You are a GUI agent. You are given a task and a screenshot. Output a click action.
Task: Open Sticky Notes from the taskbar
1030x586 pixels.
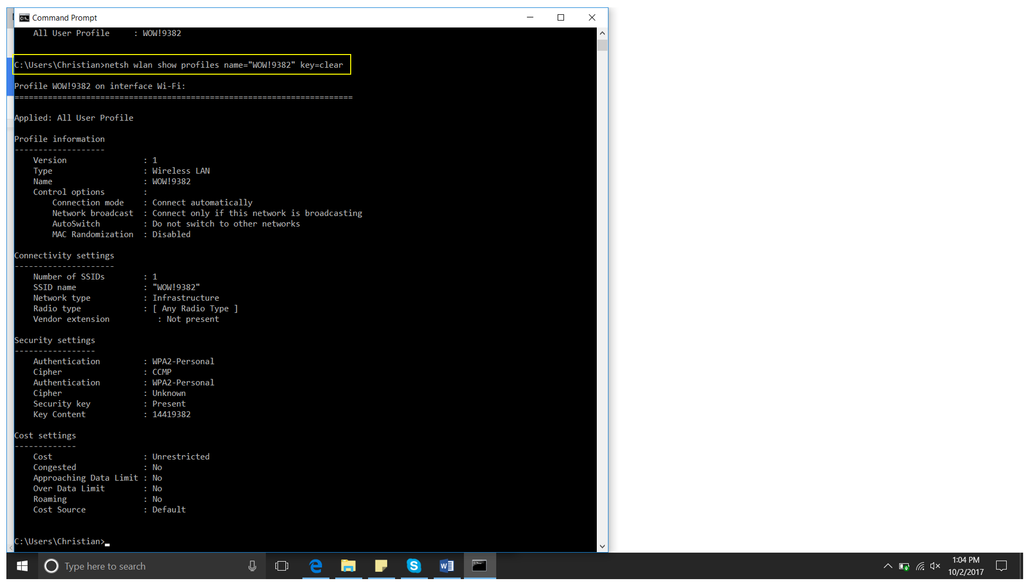(382, 566)
